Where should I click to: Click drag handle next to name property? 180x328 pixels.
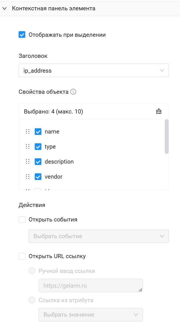coord(27,132)
